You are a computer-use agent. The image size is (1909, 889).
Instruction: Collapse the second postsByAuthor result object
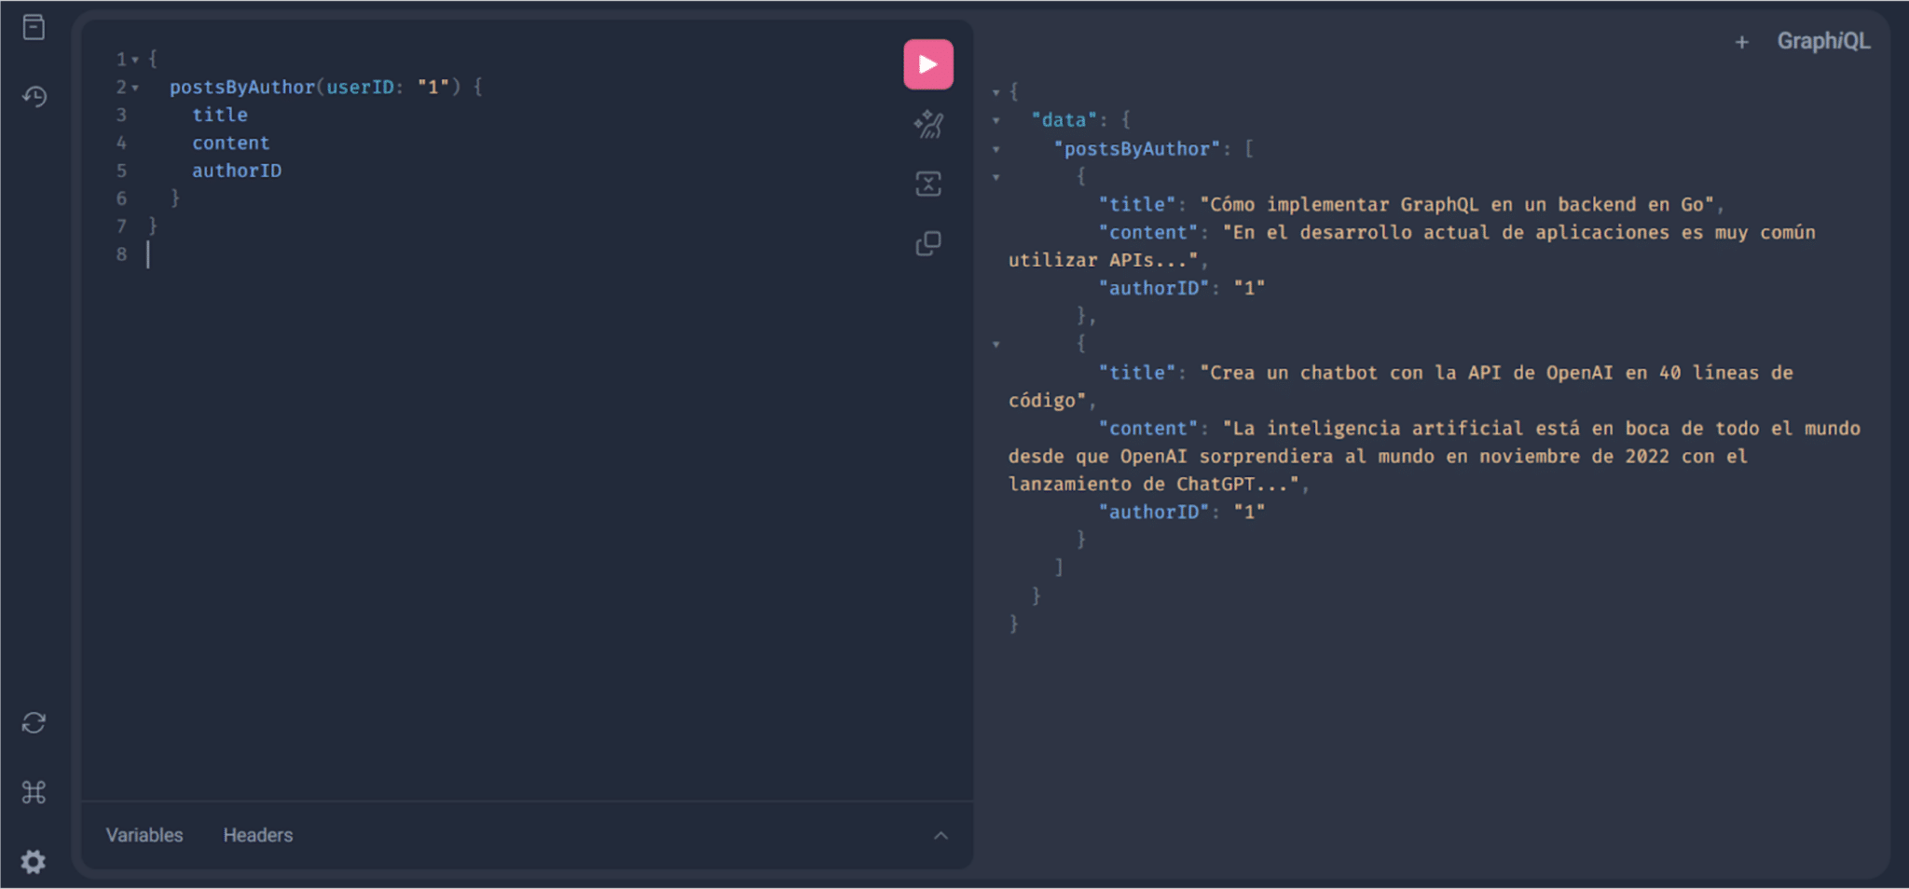coord(997,344)
